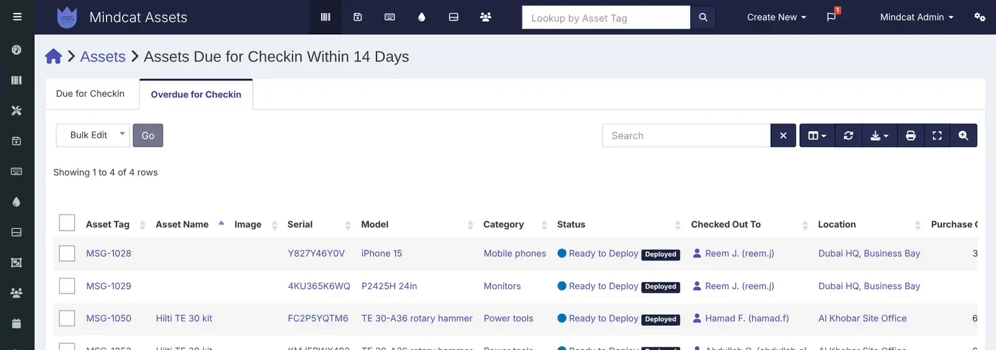The width and height of the screenshot is (996, 350).
Task: Open People icon in left sidebar
Action: click(17, 293)
